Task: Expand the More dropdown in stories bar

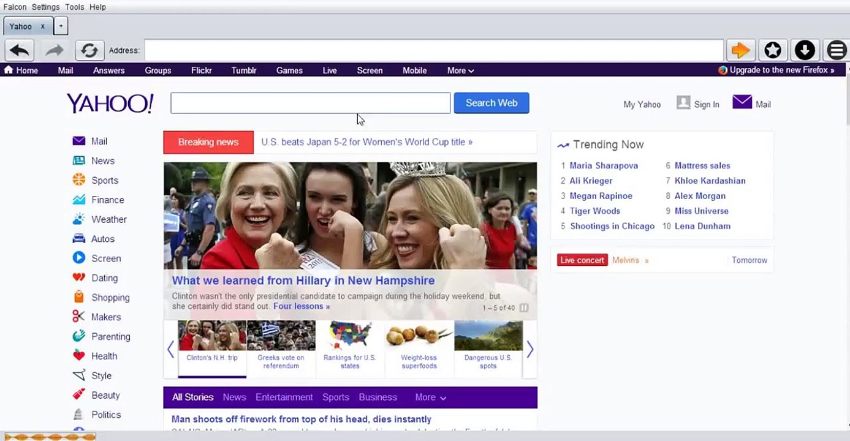Action: pos(430,398)
